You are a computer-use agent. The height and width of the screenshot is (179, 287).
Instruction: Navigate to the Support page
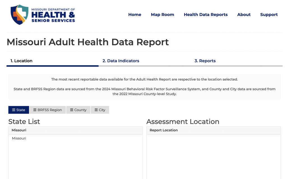269,15
